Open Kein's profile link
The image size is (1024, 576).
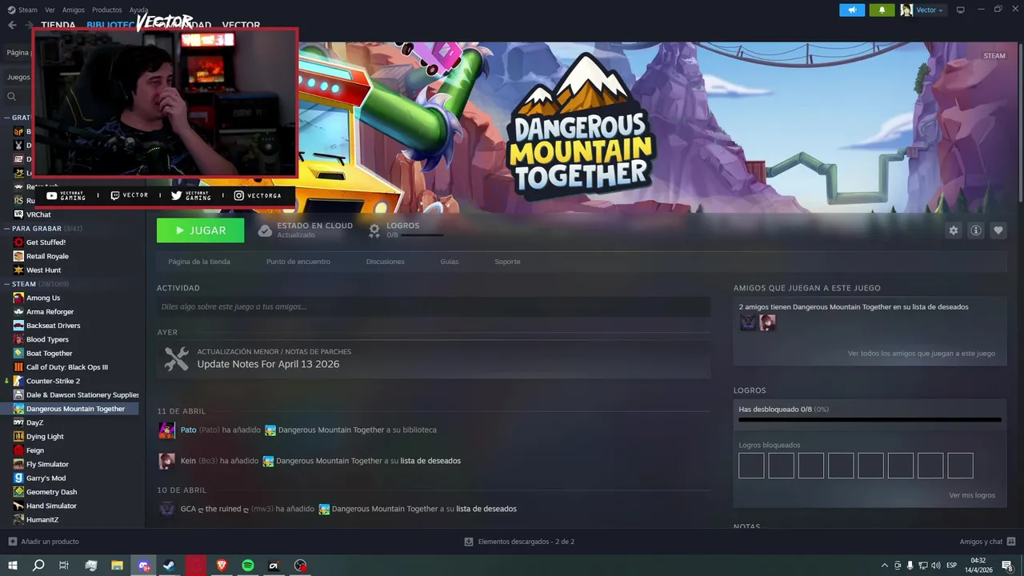coord(188,461)
